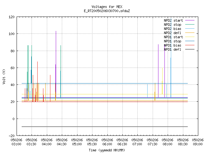This screenshot has height=153, width=204.
Task: Click the red NPD1 bias legend line
Action: coord(190,45)
